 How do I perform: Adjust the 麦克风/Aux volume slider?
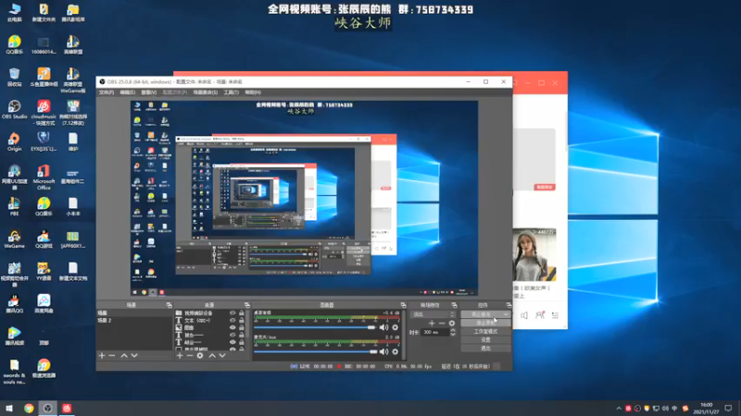(315, 351)
